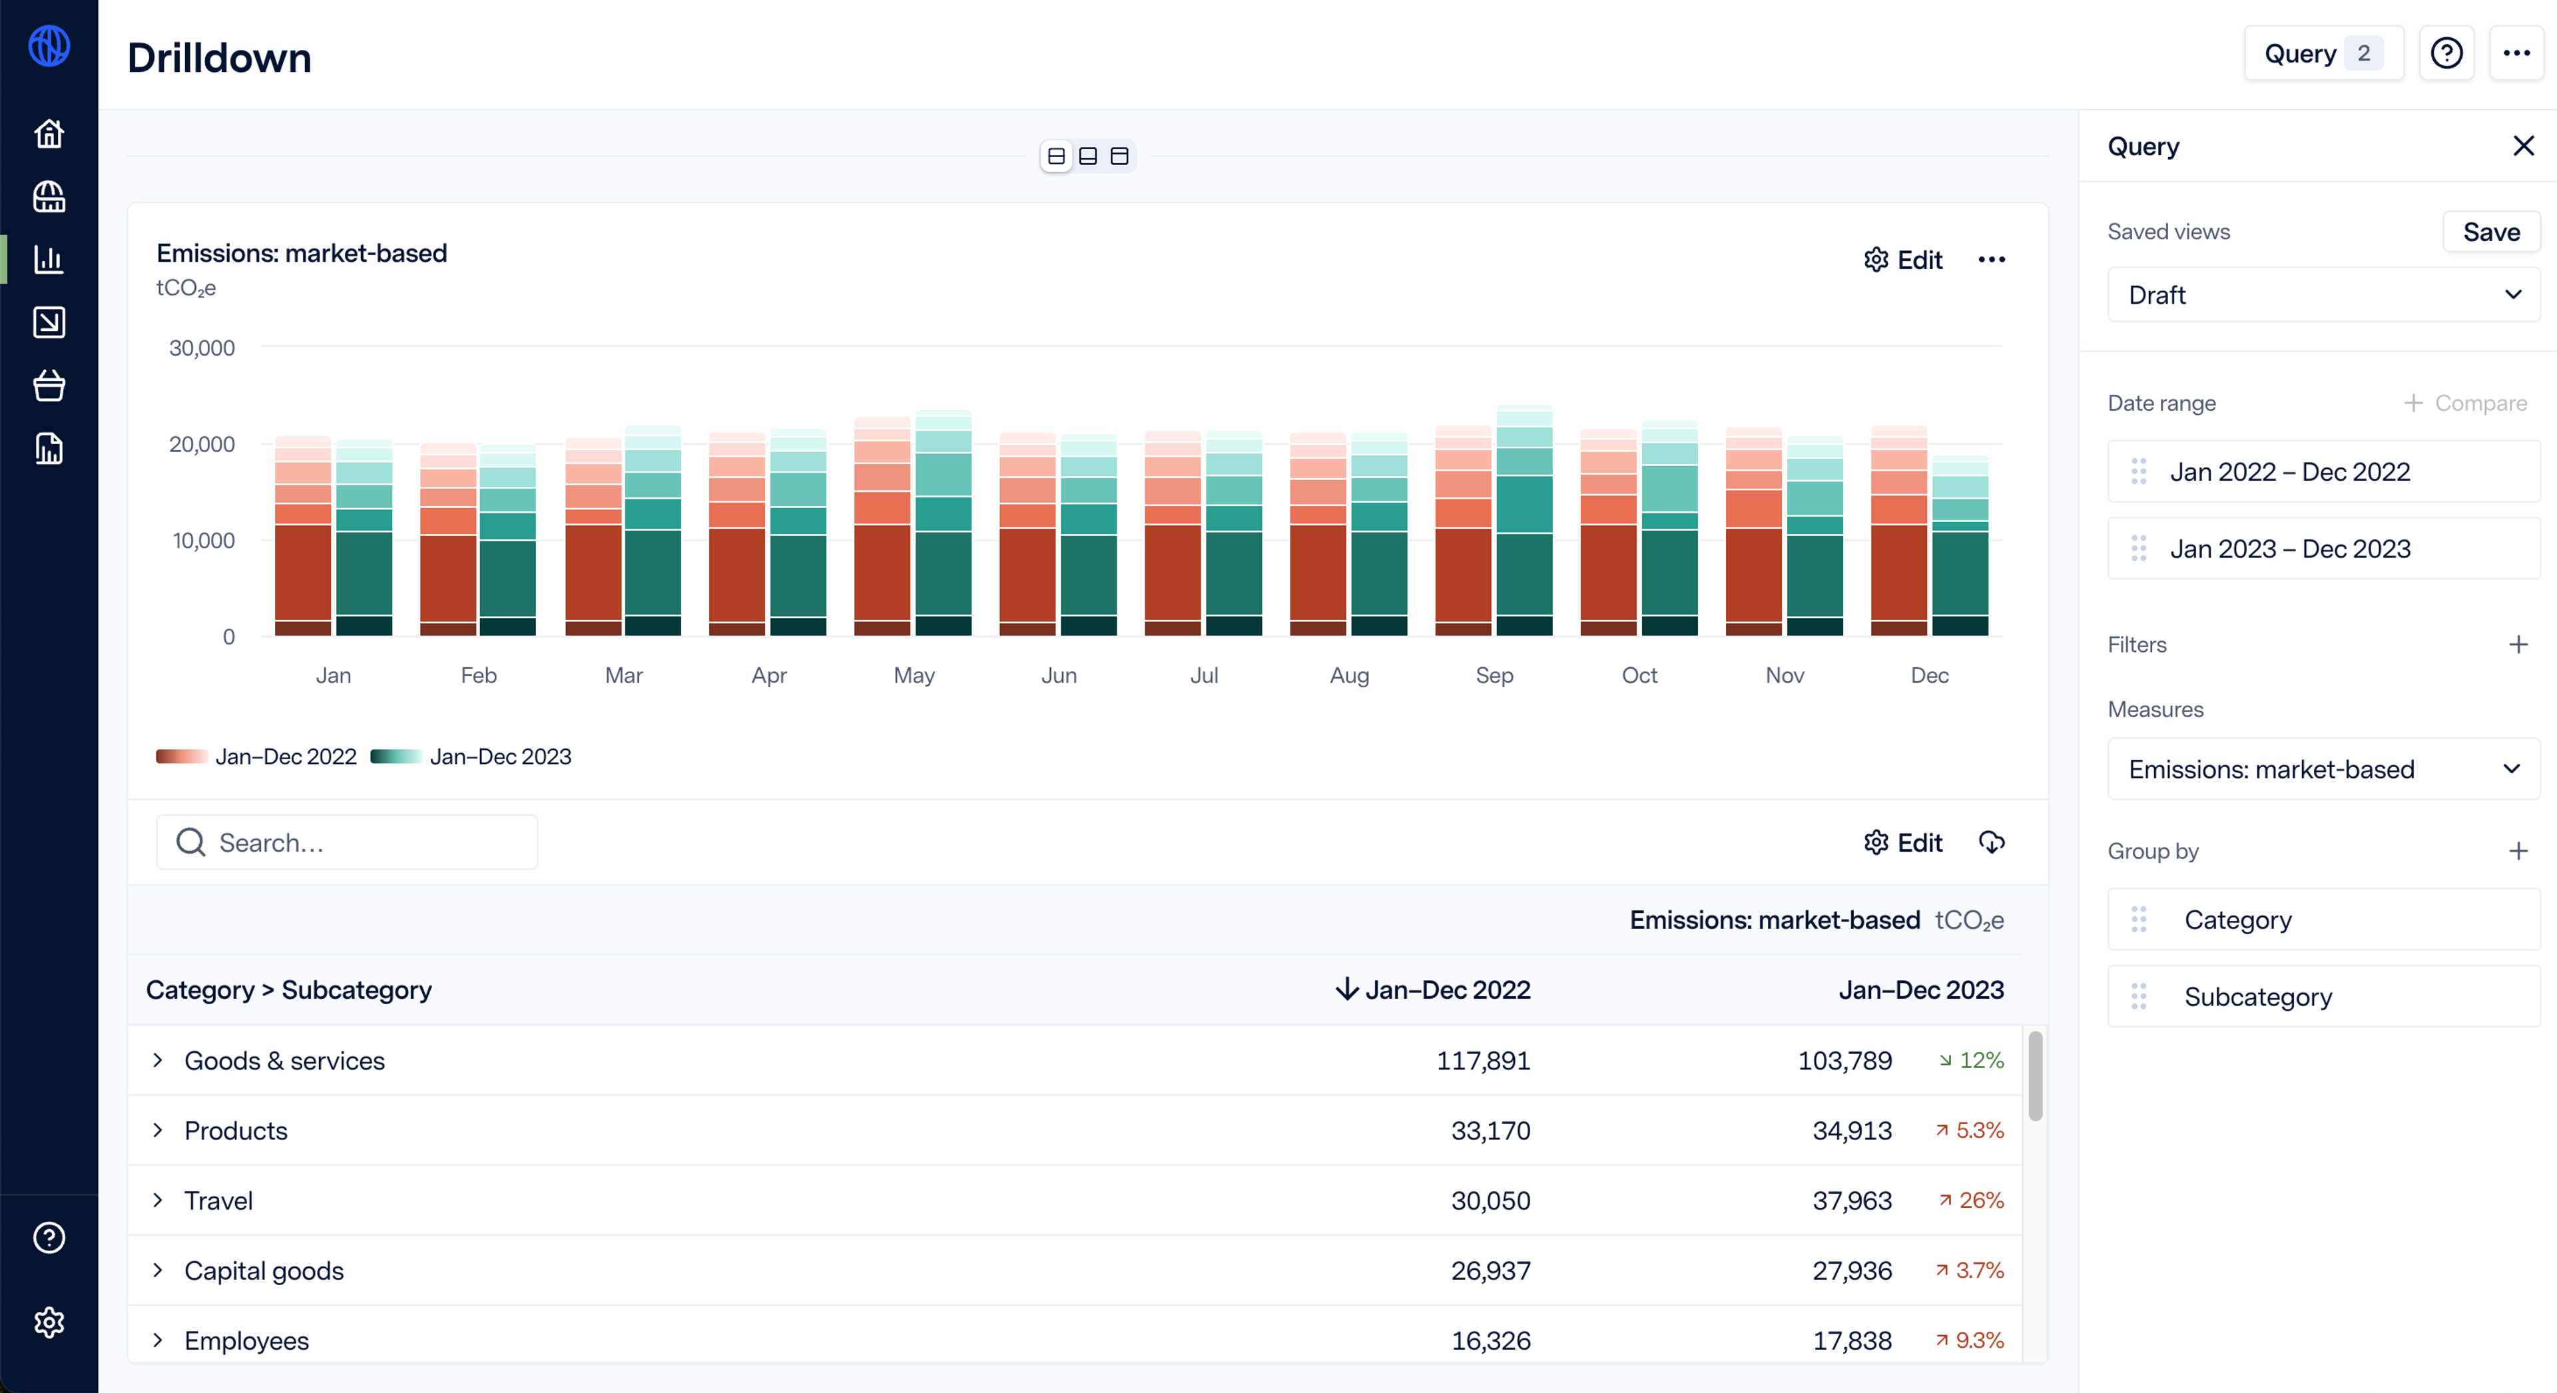Open the shopping basket sidebar icon
Image resolution: width=2557 pixels, height=1393 pixels.
pyautogui.click(x=49, y=386)
